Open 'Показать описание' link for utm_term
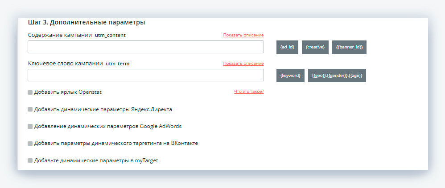This screenshot has width=445, height=188. click(x=243, y=64)
